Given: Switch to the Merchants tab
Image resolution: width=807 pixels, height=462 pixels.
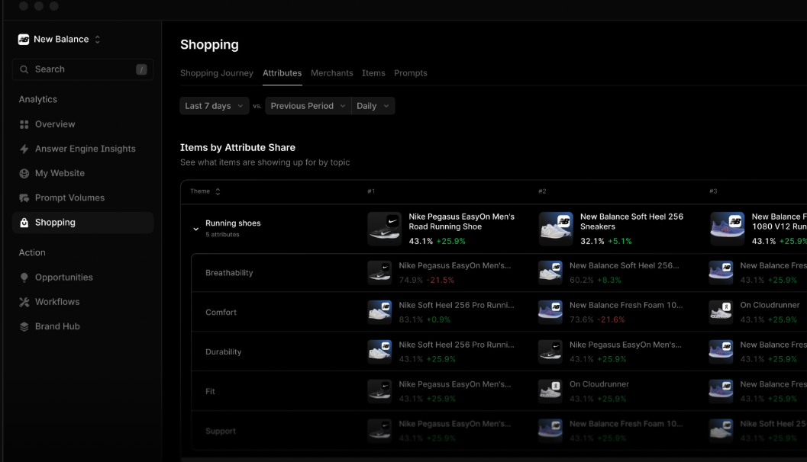Looking at the screenshot, I should (332, 73).
